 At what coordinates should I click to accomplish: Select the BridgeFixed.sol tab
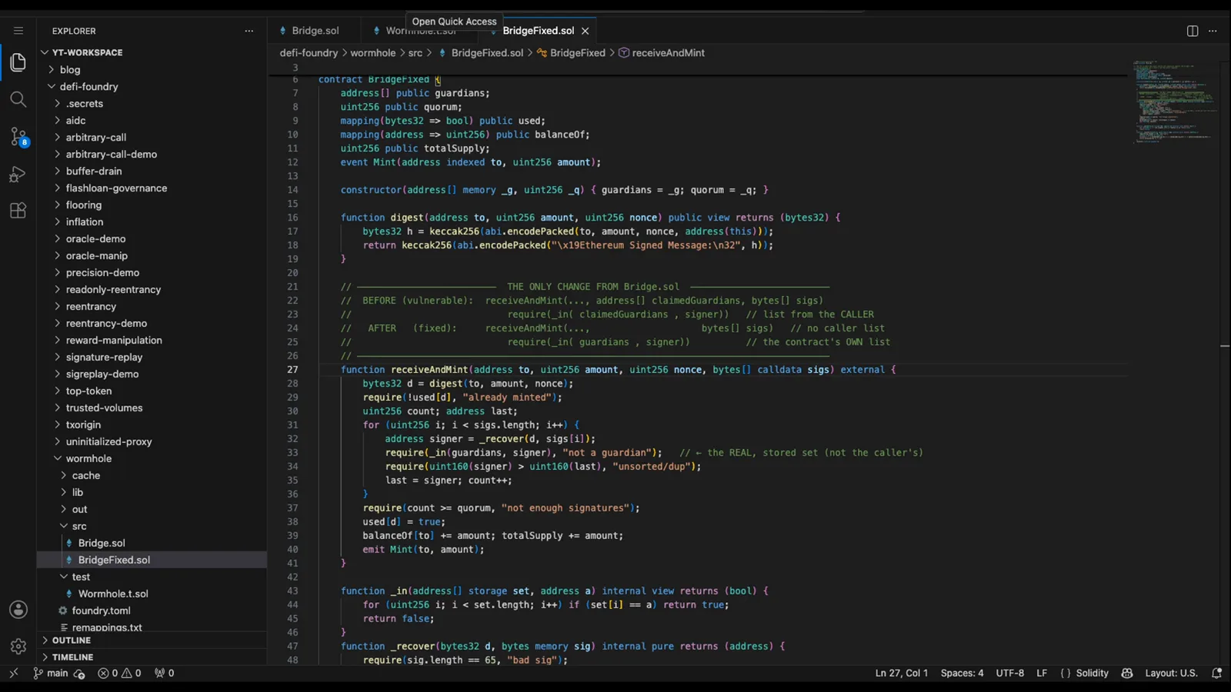(538, 31)
